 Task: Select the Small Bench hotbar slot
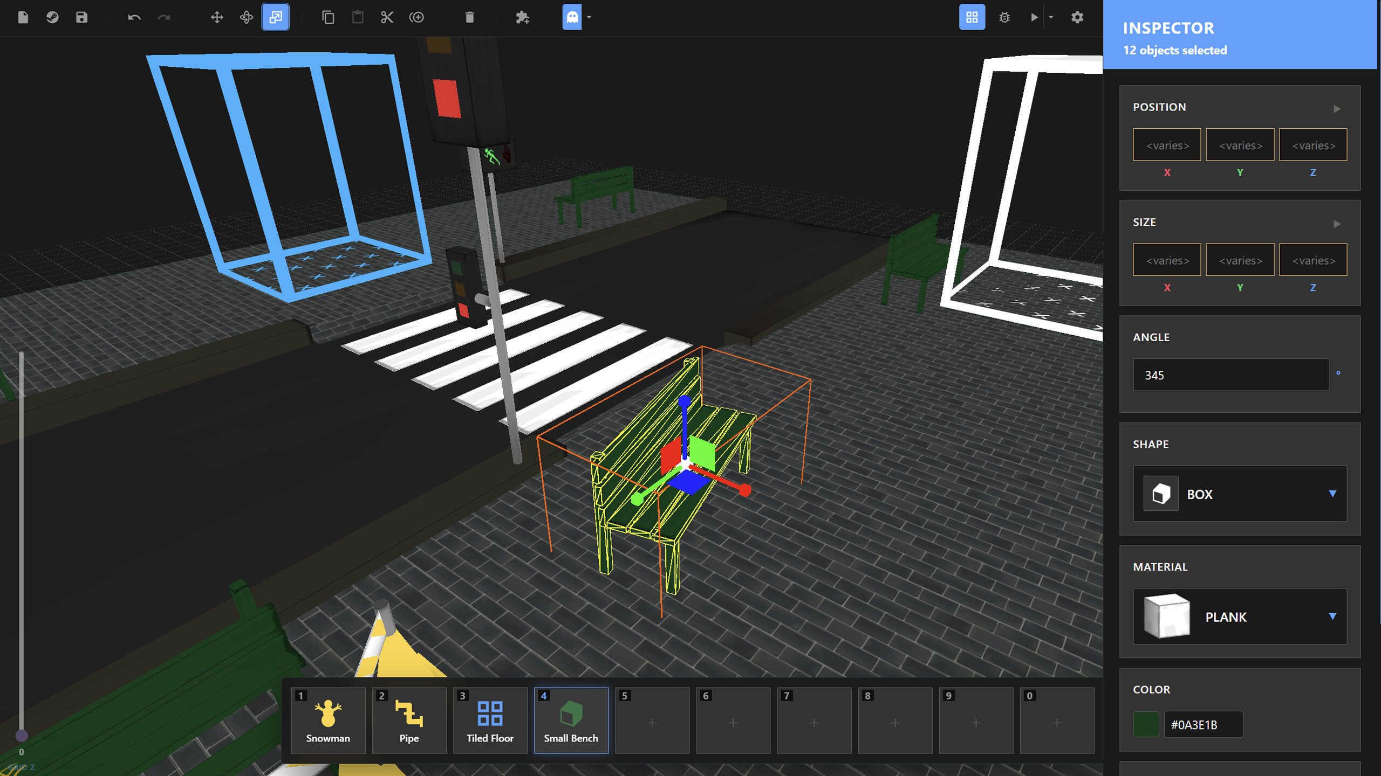point(570,720)
